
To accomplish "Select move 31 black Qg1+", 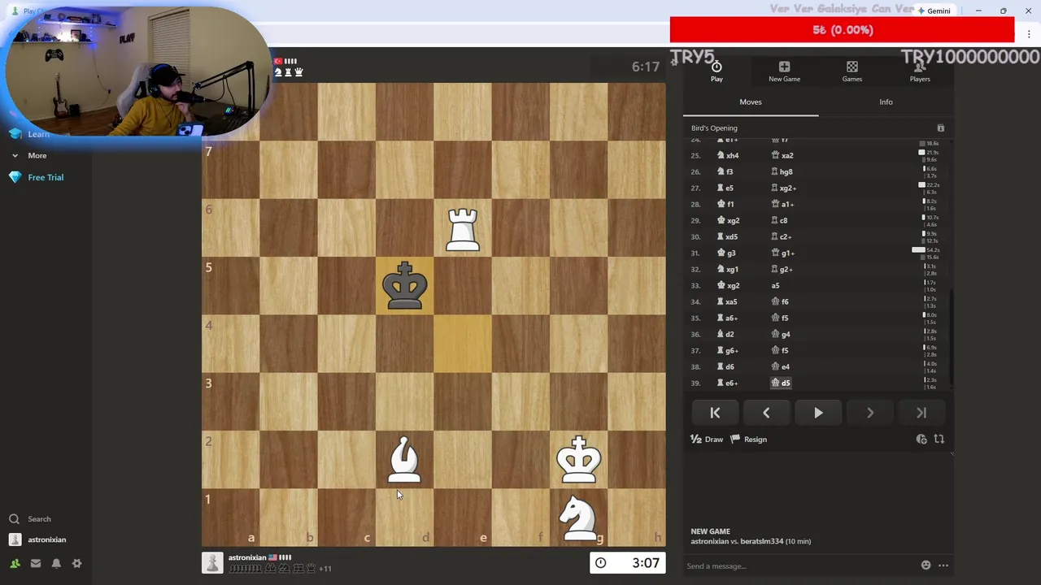I will tap(782, 253).
